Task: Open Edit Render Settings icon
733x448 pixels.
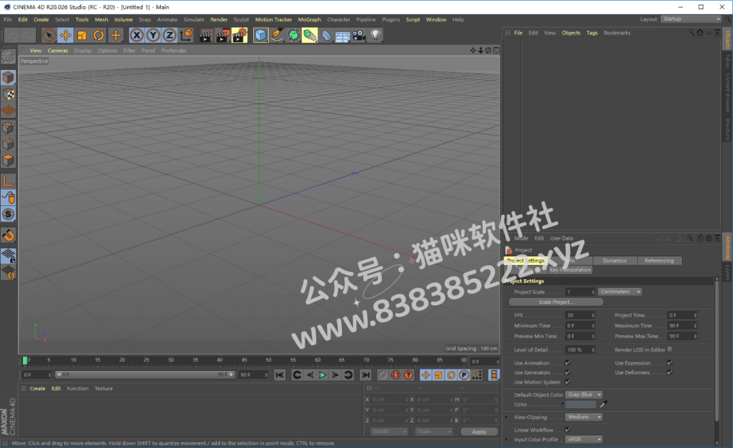Action: pos(240,35)
